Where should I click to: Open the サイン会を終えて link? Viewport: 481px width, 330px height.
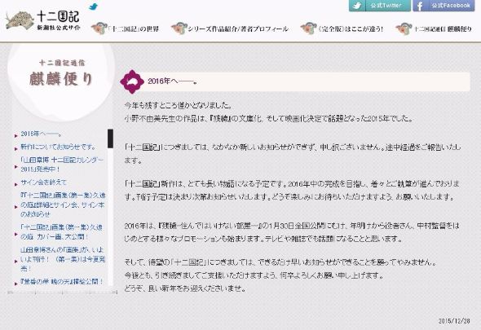click(43, 183)
